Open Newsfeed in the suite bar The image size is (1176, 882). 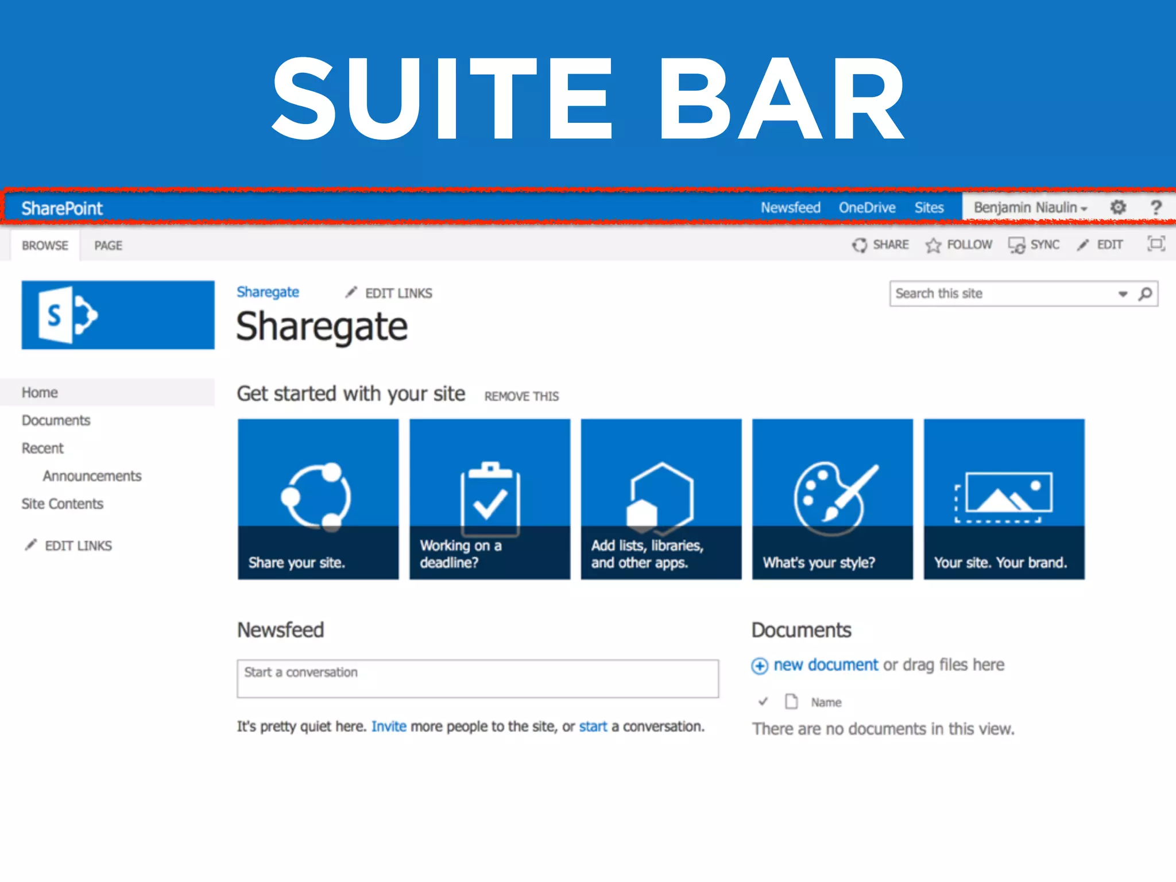[791, 207]
